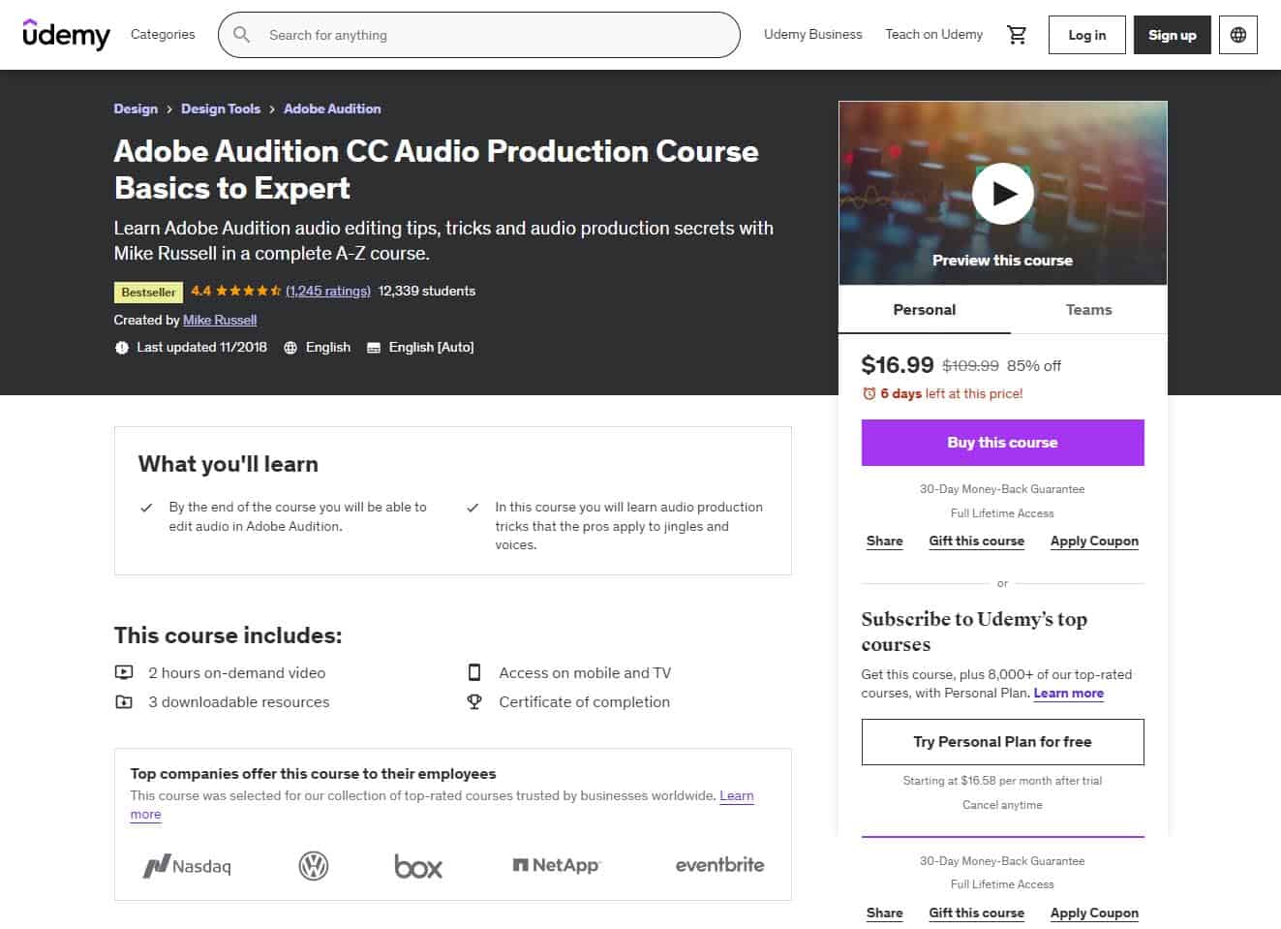Click the Bestseller badge

[x=149, y=292]
